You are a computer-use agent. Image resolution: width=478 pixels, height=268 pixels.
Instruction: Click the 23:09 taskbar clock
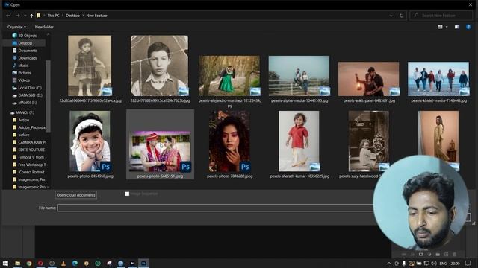455,263
